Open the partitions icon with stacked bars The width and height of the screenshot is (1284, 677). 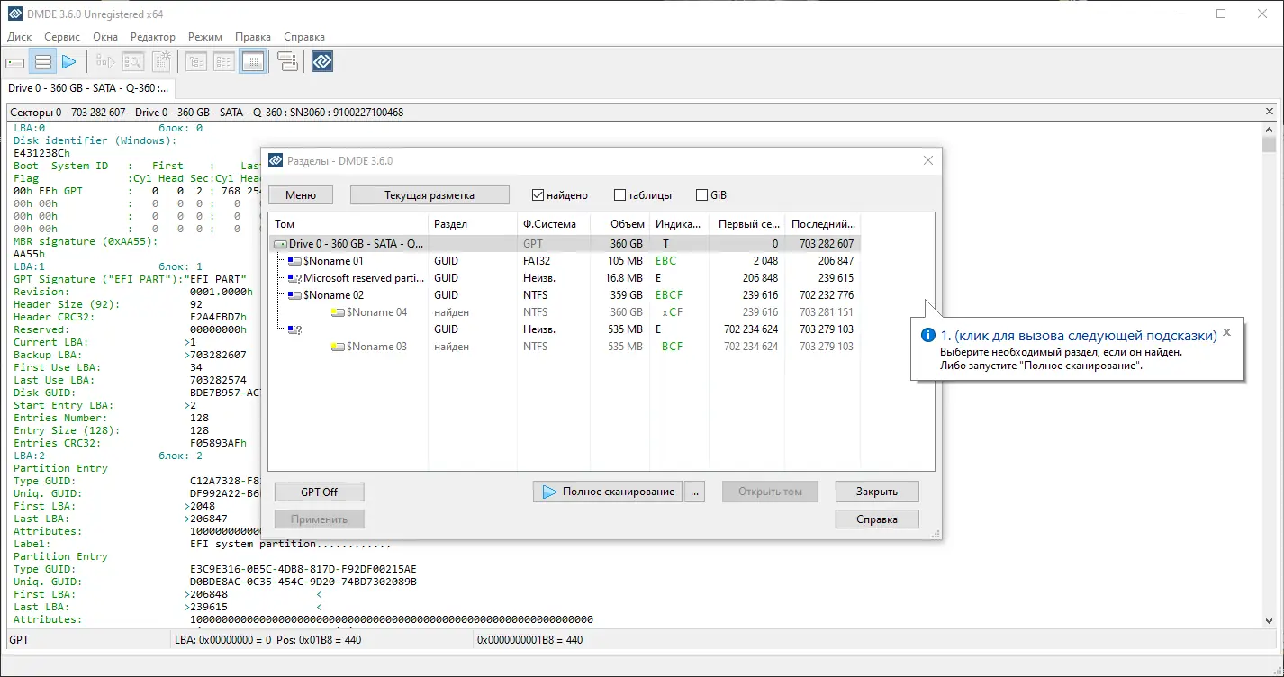(42, 62)
